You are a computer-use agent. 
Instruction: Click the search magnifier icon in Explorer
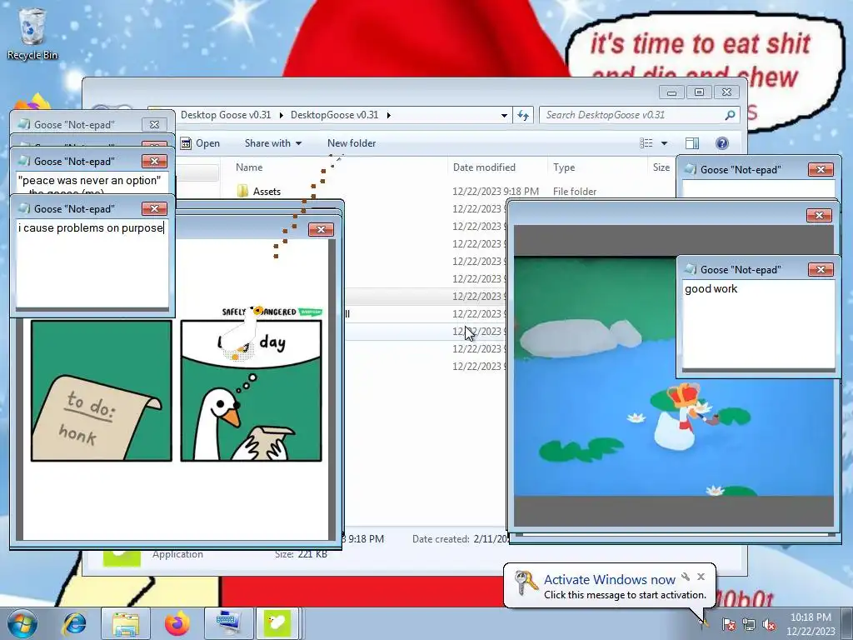coord(730,115)
